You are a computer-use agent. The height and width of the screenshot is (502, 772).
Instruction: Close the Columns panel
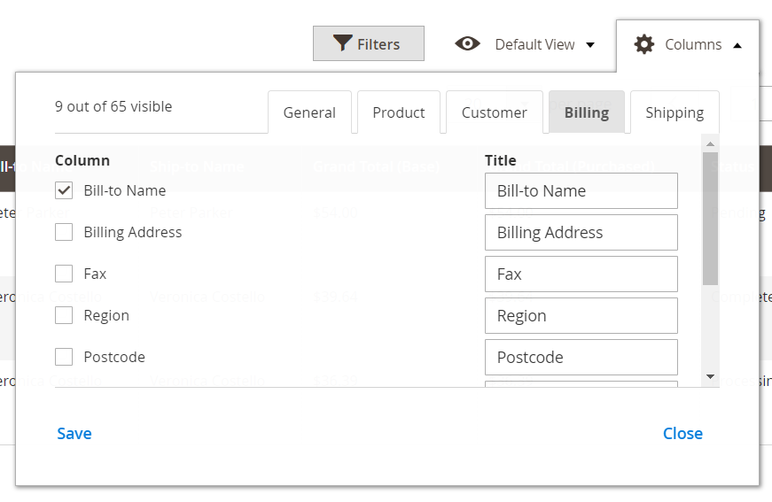tap(682, 433)
